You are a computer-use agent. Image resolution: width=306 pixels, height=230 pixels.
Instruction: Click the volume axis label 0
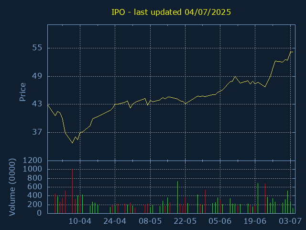point(39,213)
